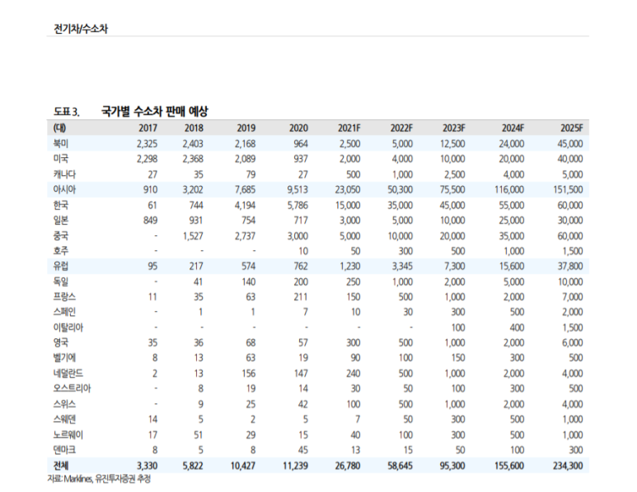Select the 2020 column header

[298, 128]
